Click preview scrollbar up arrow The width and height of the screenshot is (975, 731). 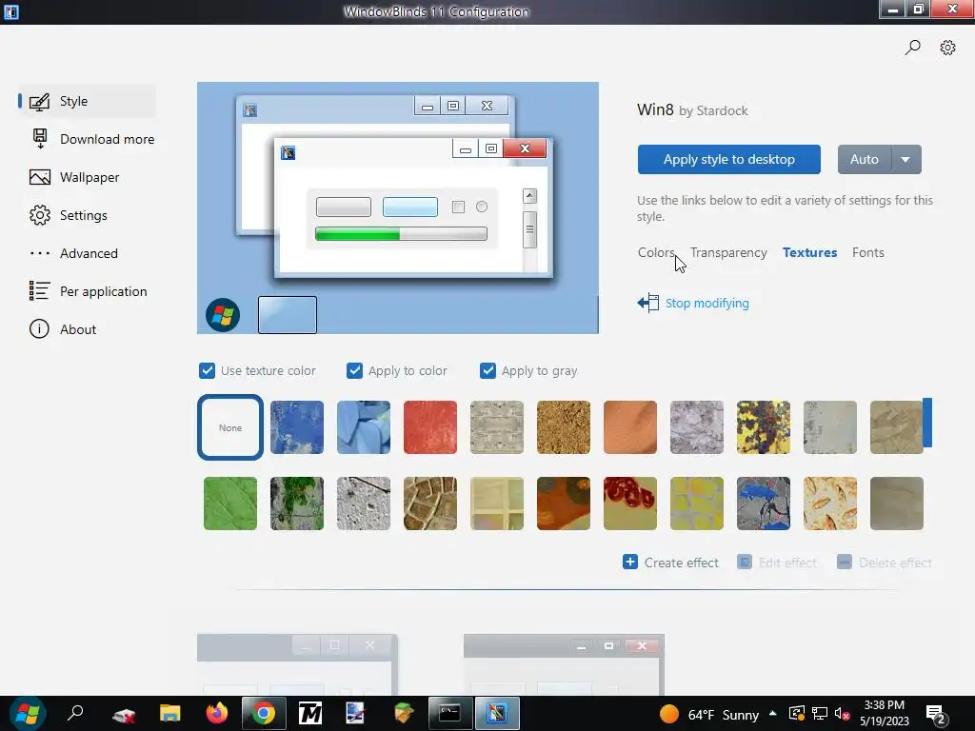coord(529,196)
